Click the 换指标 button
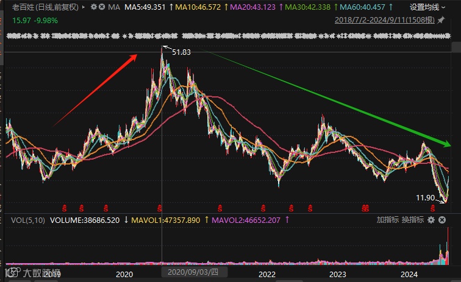The image size is (461, 282). (x=413, y=220)
